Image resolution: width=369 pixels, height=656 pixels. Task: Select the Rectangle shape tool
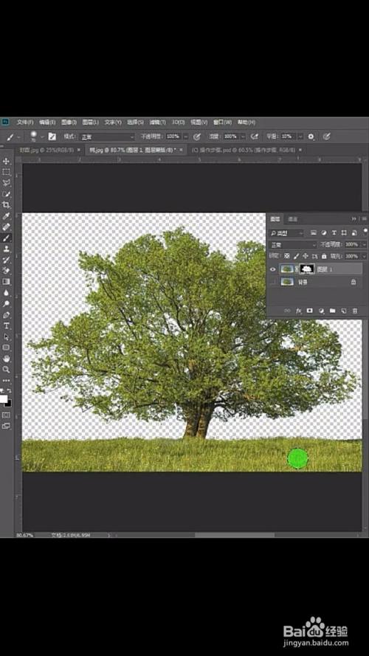(x=7, y=348)
